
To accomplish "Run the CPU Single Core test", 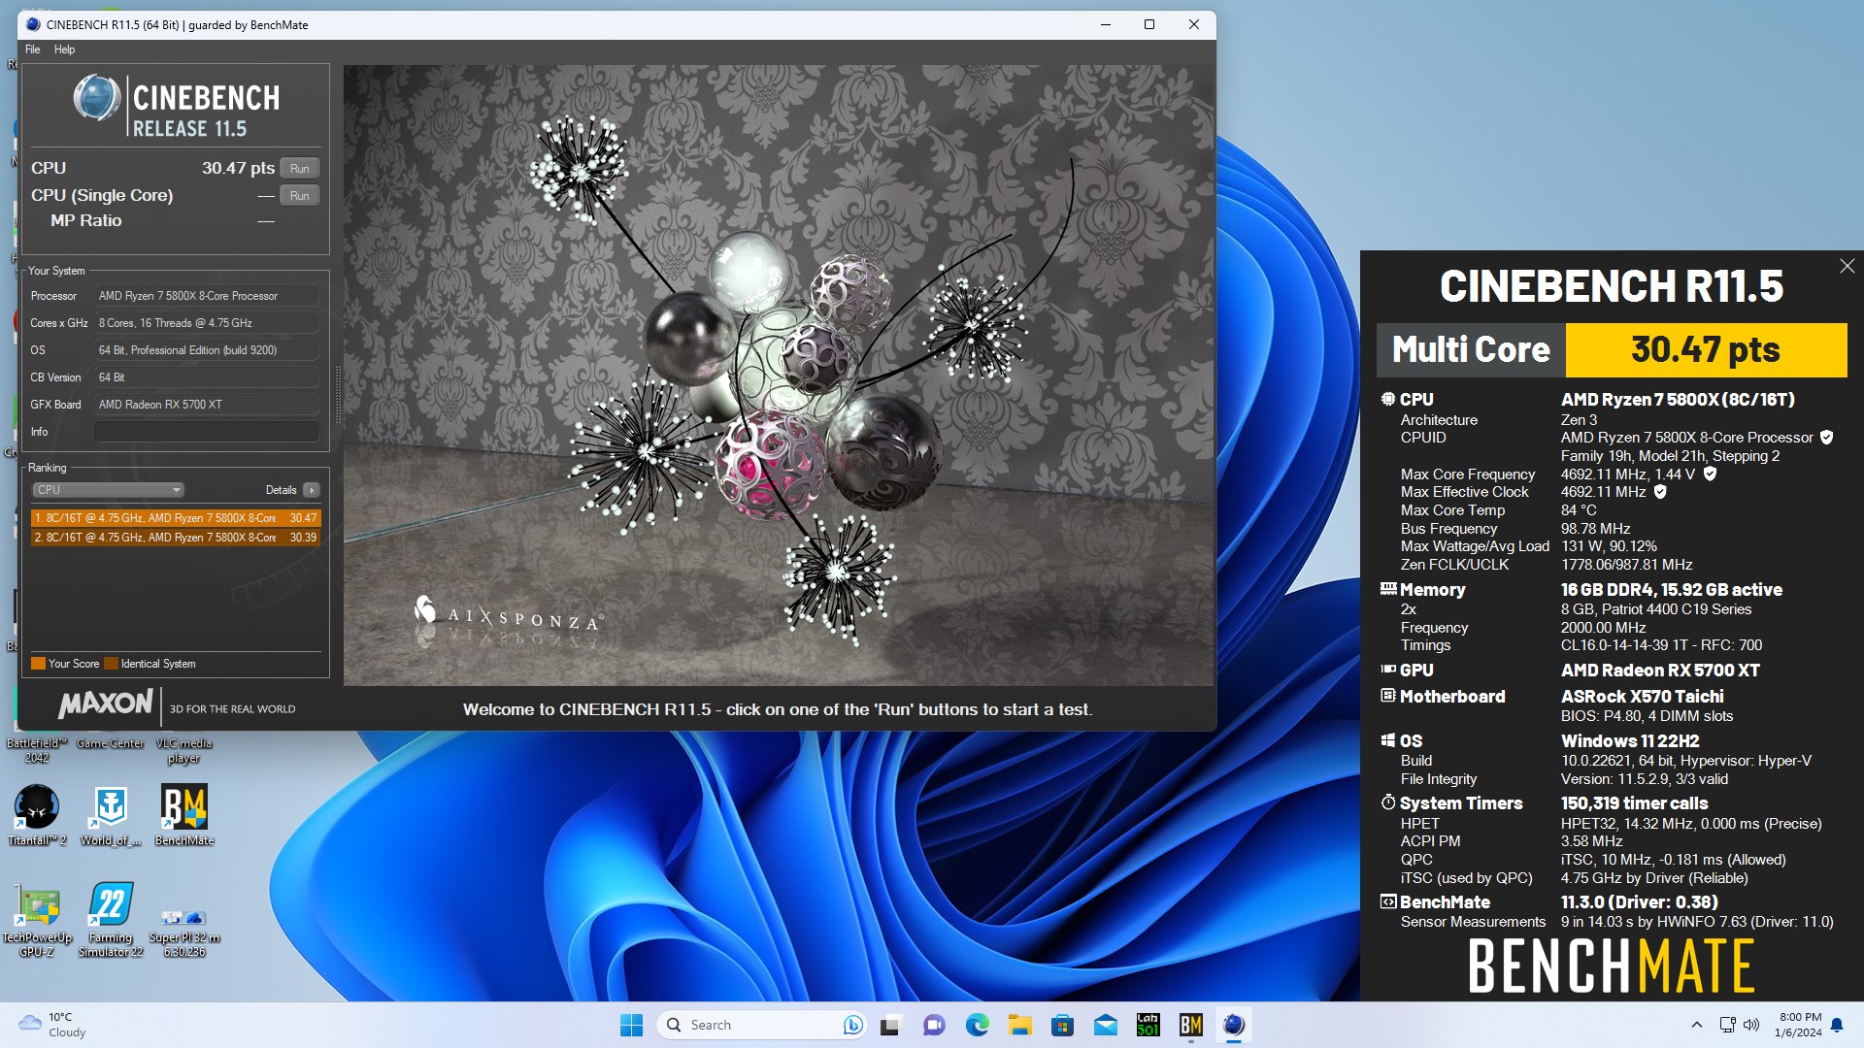I will click(299, 195).
